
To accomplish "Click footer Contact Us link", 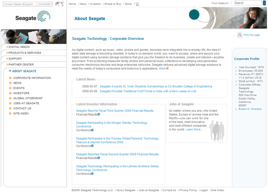I will pos(169,190).
